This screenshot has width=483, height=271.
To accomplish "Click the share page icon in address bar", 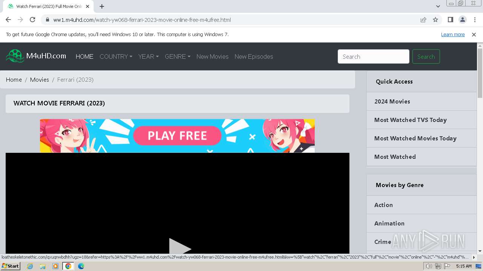I will [x=423, y=20].
